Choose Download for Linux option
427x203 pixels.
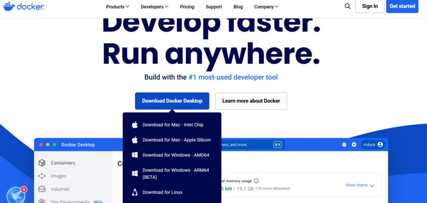[x=162, y=192]
